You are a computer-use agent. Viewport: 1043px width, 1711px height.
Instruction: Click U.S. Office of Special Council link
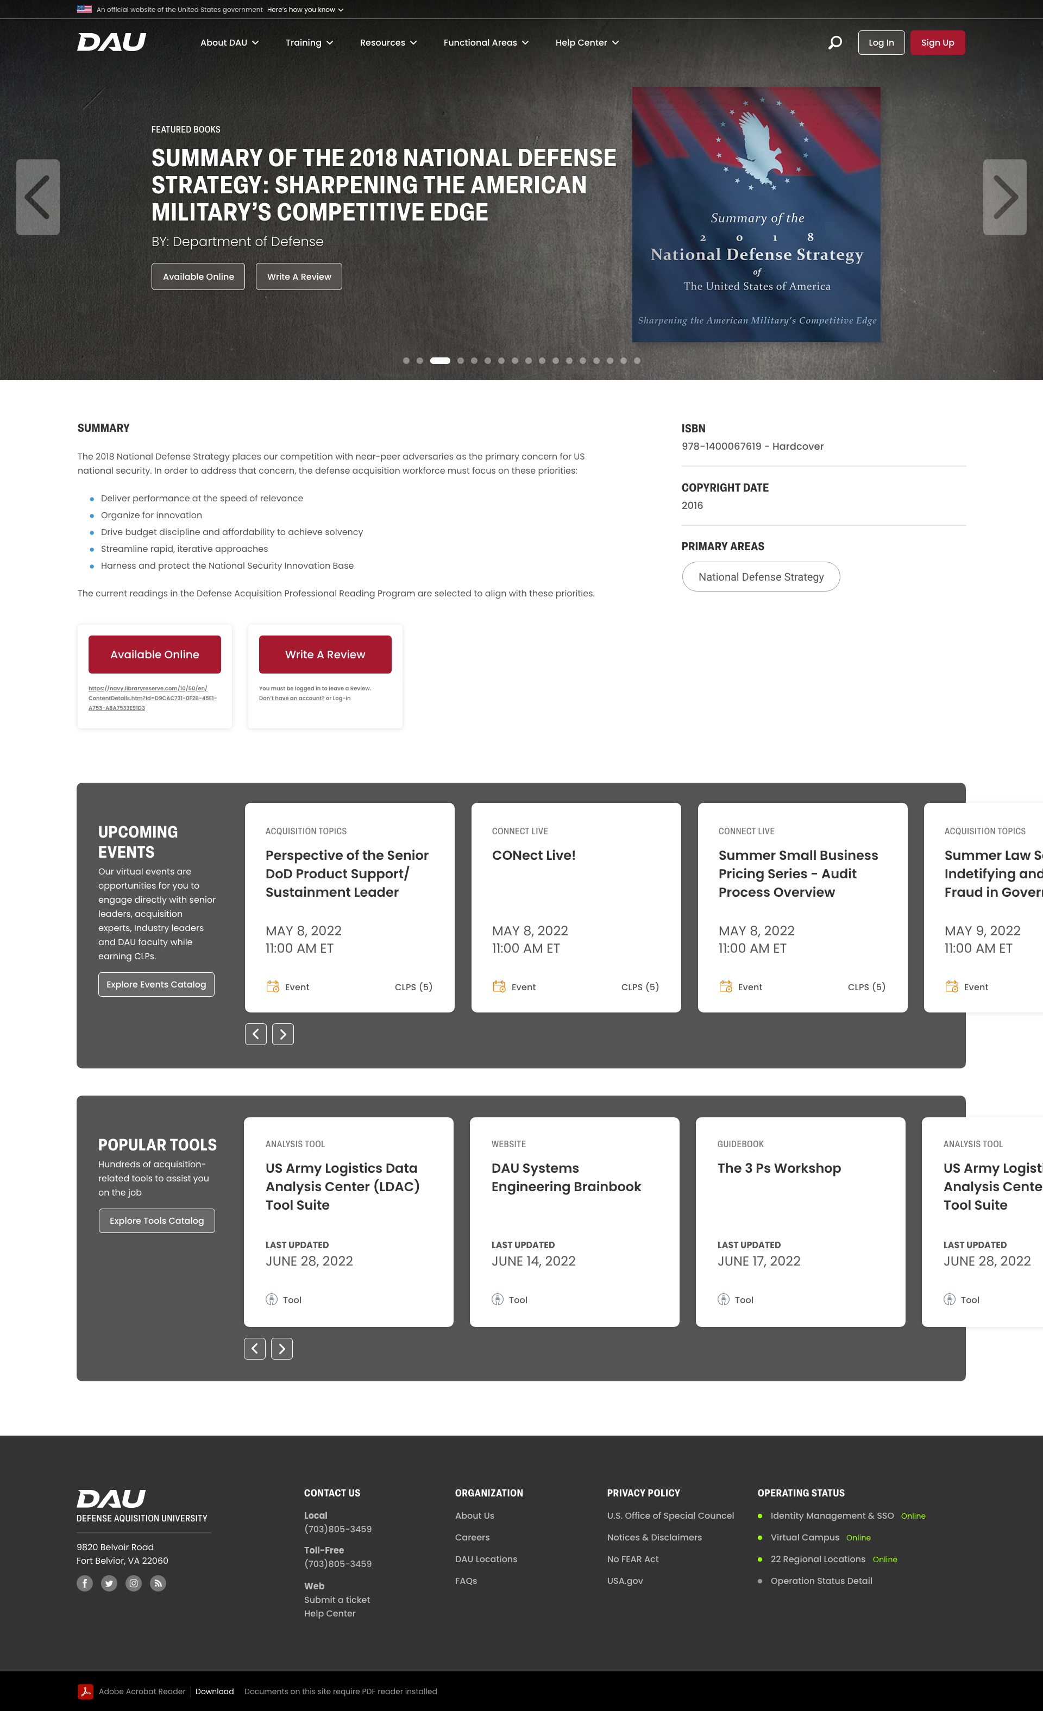670,1515
